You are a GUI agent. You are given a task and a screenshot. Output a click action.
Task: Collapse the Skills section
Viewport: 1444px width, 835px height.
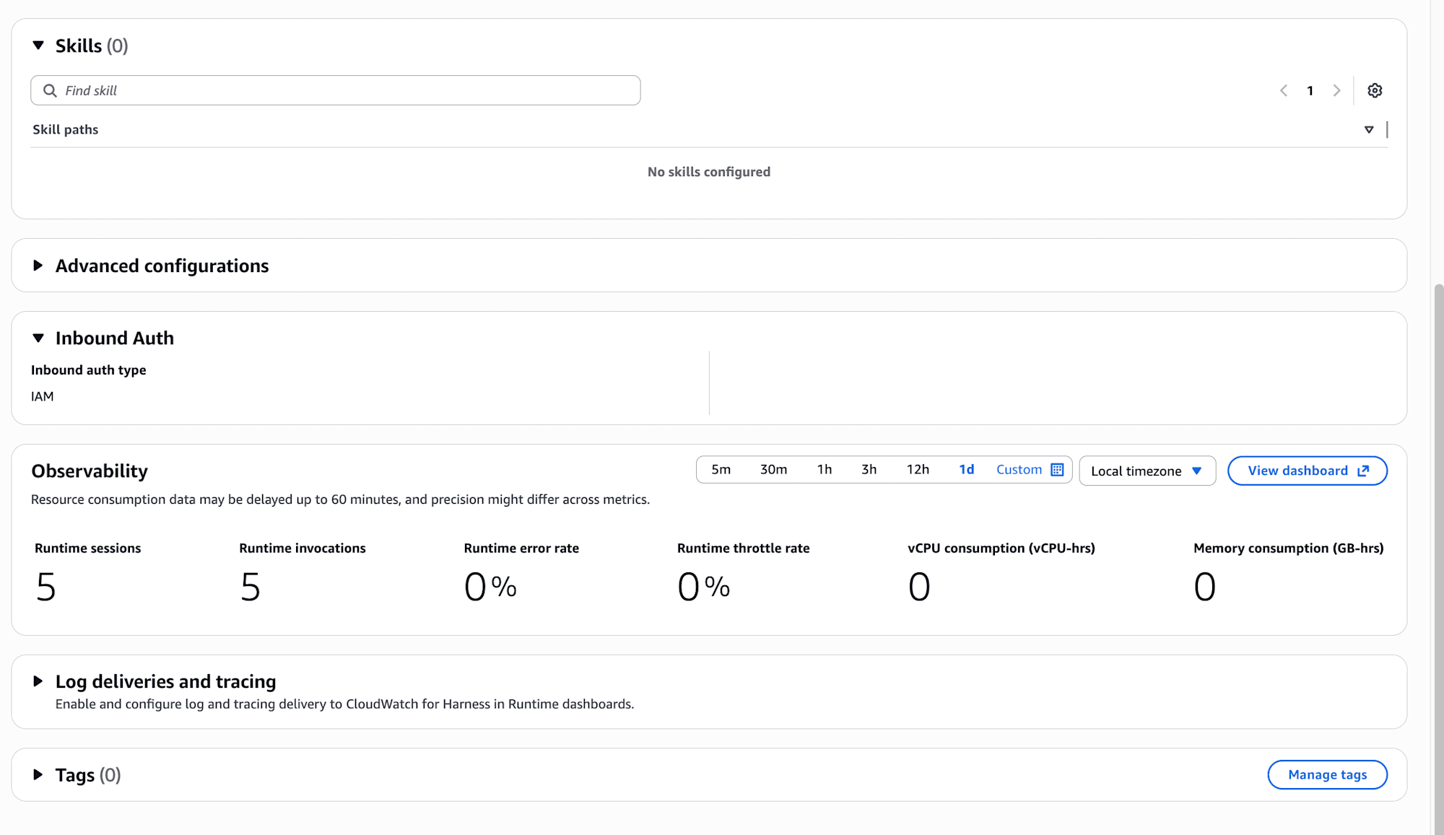click(38, 45)
